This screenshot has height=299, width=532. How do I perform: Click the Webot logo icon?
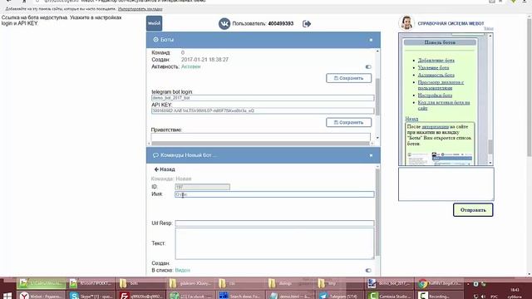(154, 23)
